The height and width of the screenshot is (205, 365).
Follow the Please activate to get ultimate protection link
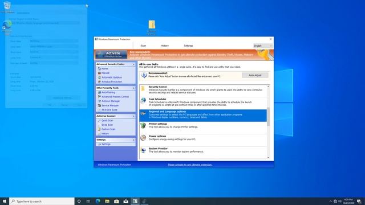(x=190, y=165)
